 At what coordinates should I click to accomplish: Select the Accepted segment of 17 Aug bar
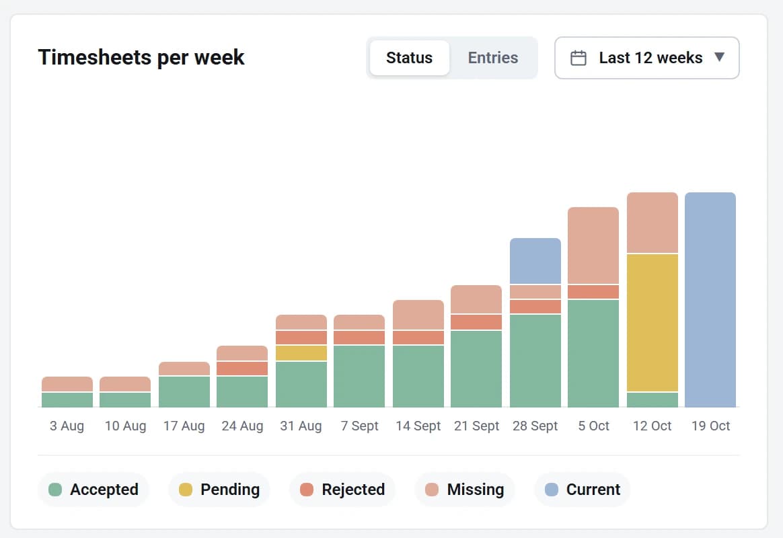pyautogui.click(x=184, y=392)
